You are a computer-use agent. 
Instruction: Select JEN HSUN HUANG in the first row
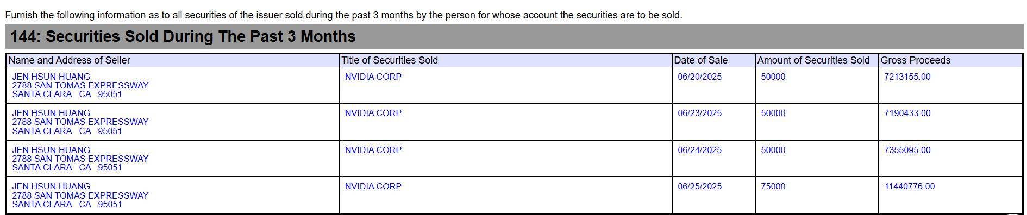click(x=51, y=77)
